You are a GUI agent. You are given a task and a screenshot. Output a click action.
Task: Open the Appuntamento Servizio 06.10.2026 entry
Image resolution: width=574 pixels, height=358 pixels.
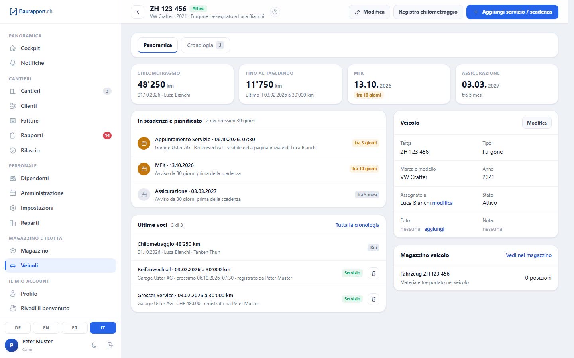pyautogui.click(x=258, y=143)
